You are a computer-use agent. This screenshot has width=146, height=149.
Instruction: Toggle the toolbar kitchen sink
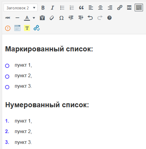[139, 8]
